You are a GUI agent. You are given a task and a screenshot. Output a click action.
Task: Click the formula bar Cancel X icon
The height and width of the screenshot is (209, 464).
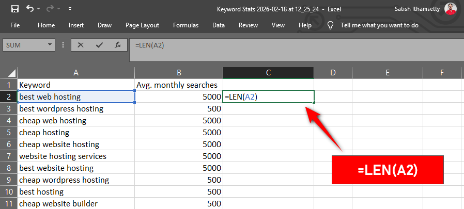[x=80, y=45]
